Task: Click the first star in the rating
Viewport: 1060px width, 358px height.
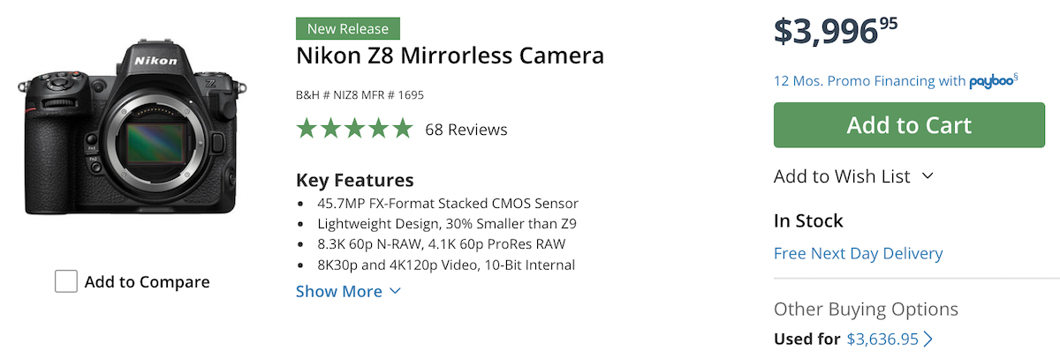Action: (307, 130)
